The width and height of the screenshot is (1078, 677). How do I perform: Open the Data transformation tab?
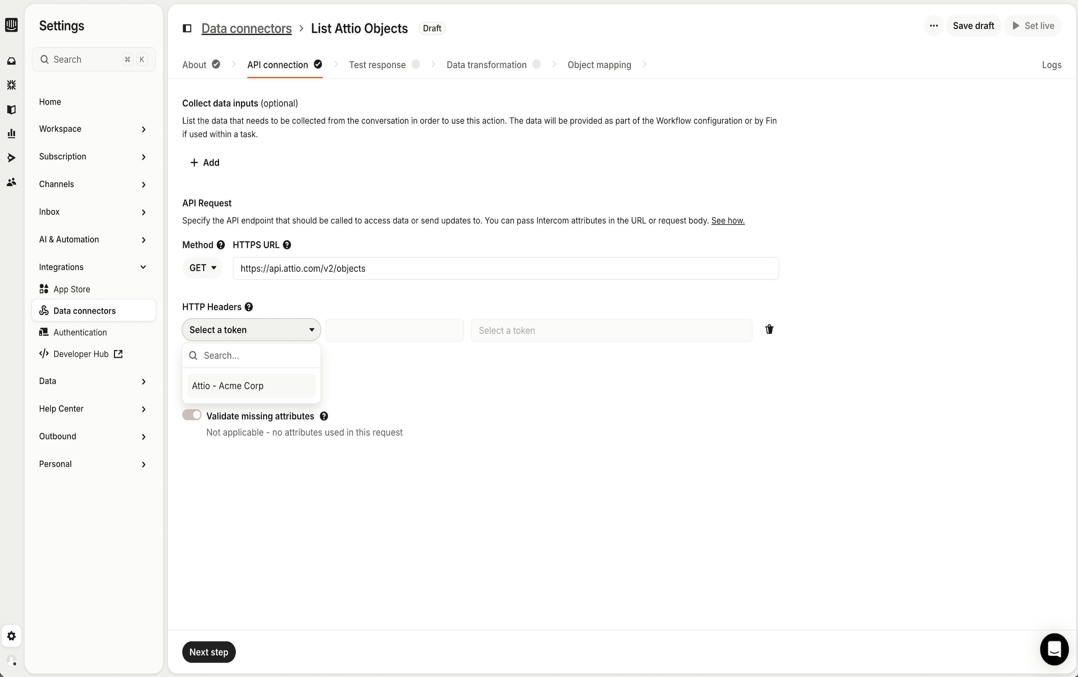487,65
